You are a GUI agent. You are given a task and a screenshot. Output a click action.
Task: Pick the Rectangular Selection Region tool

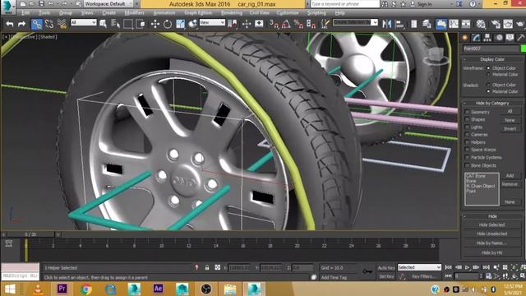click(128, 24)
